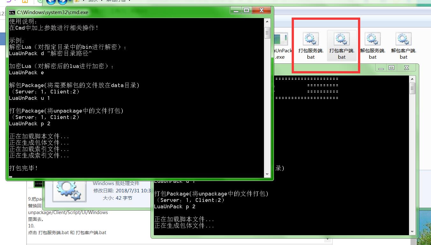
Task: Click the 解包客户端.bat batch file icon
Action: [x=403, y=40]
